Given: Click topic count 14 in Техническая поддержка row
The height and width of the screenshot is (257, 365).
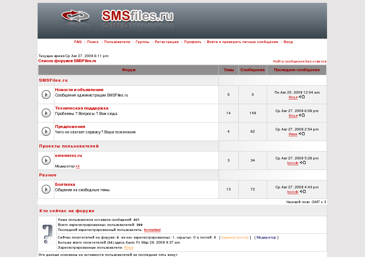Looking at the screenshot, I should (228, 113).
